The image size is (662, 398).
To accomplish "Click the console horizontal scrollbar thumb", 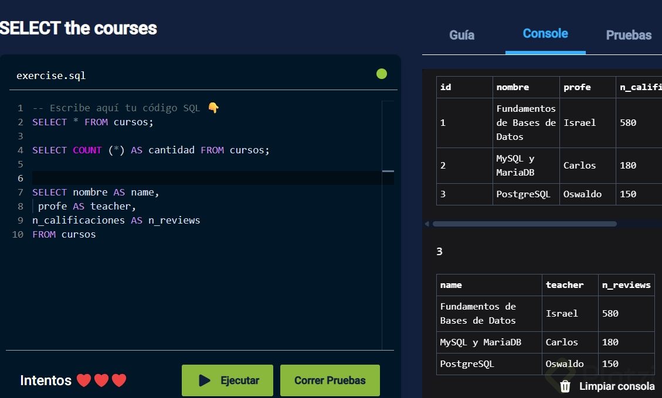I will [x=524, y=224].
